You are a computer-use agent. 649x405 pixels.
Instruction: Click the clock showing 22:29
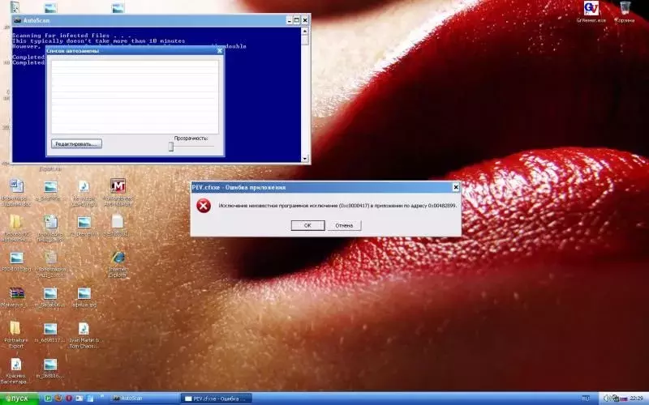pyautogui.click(x=636, y=399)
